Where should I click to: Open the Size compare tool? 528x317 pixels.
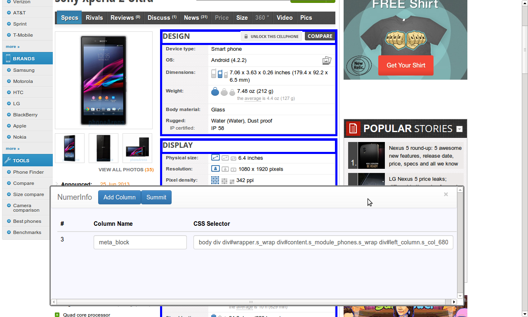point(28,194)
